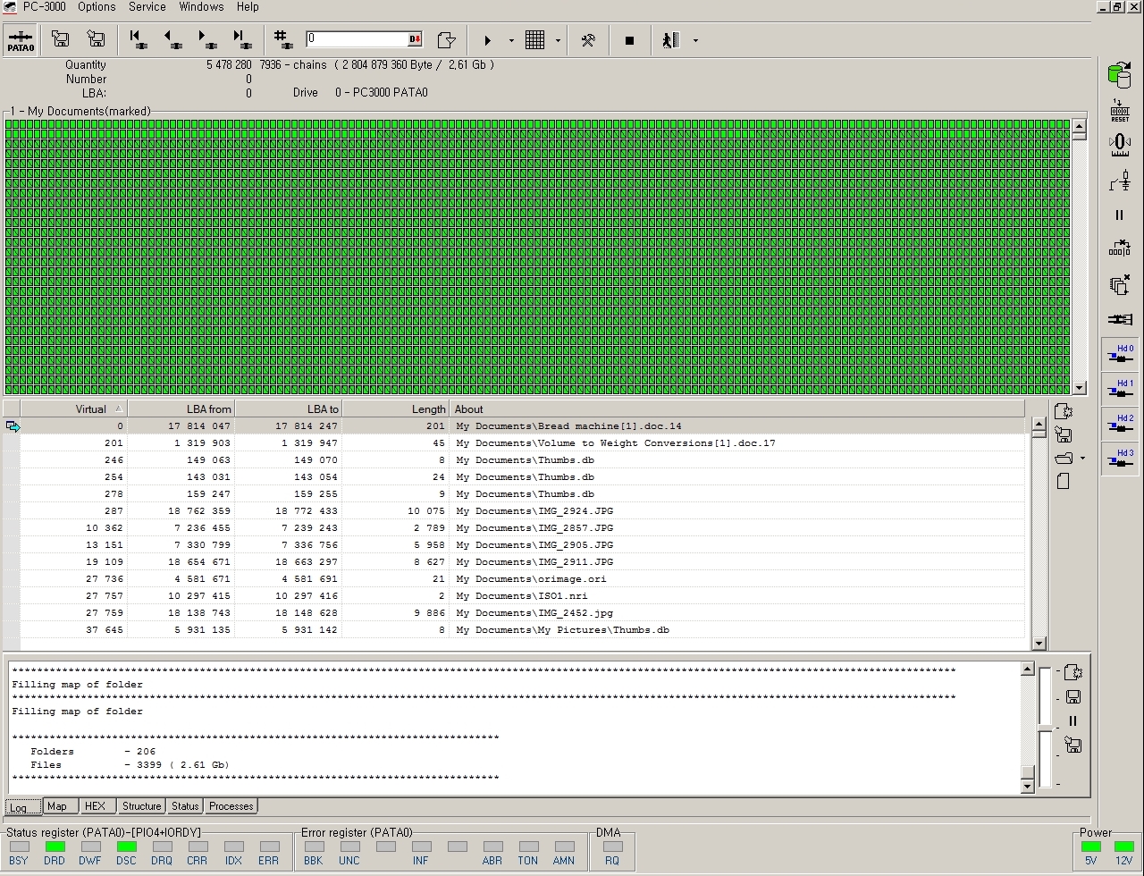Click the PATA0 port selection icon

point(21,40)
